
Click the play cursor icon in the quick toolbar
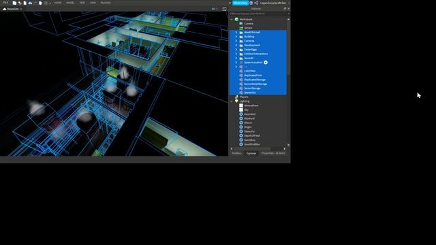(x=41, y=3)
